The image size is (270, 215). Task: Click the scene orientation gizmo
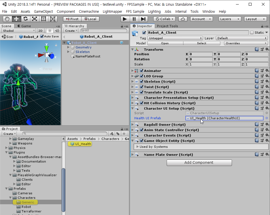47,54
